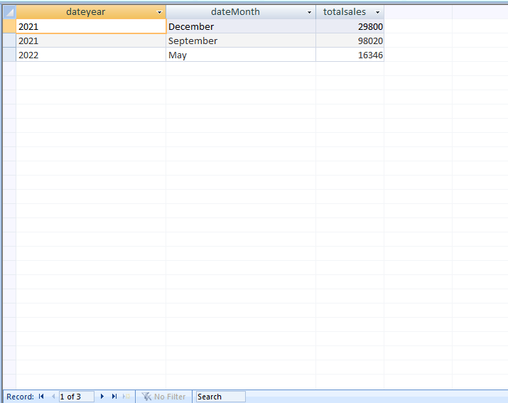Click the 2022 dateyear cell
508x403 pixels.
pyautogui.click(x=91, y=55)
